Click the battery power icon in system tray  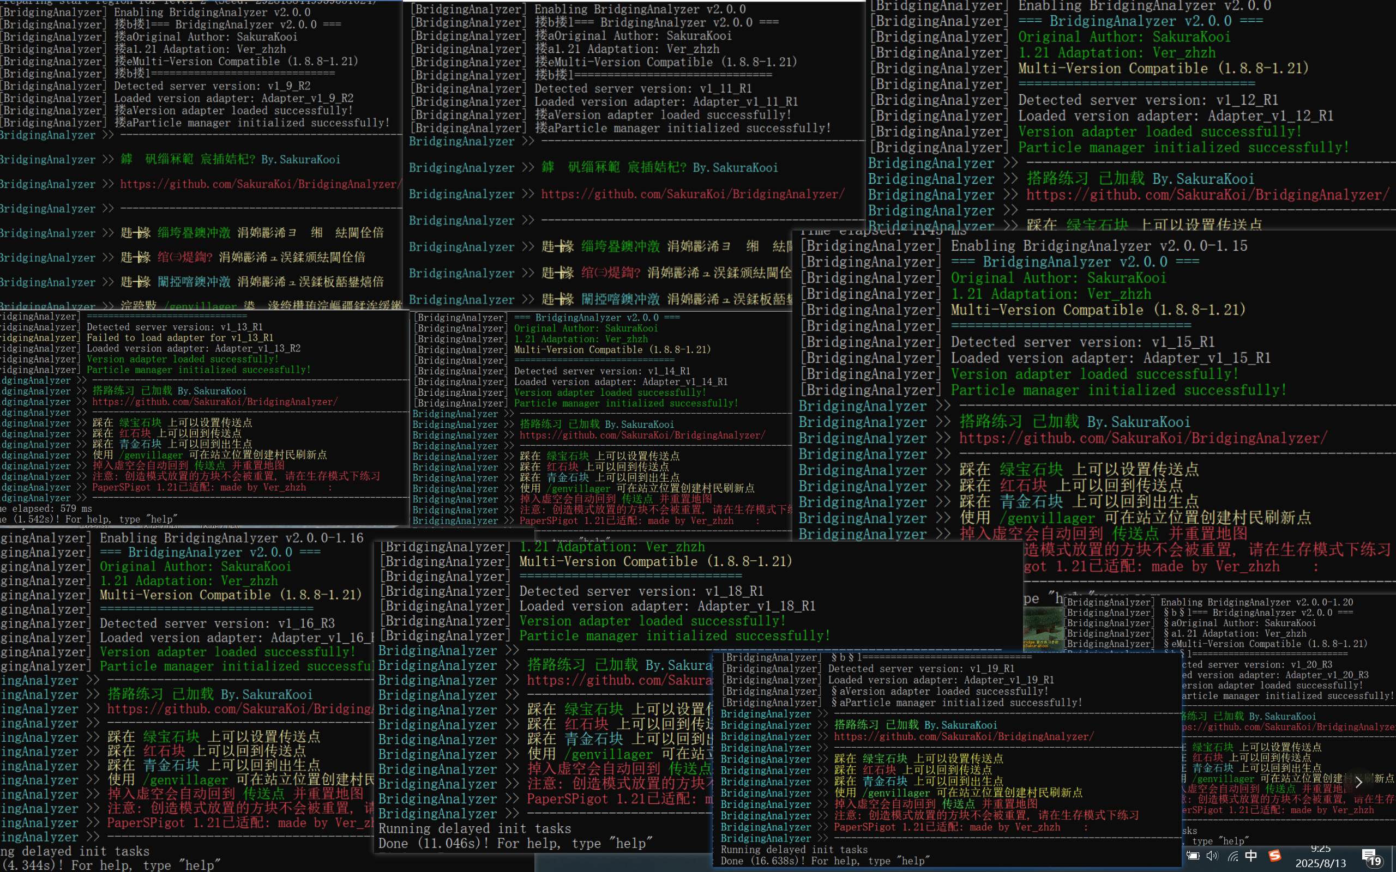click(1193, 856)
